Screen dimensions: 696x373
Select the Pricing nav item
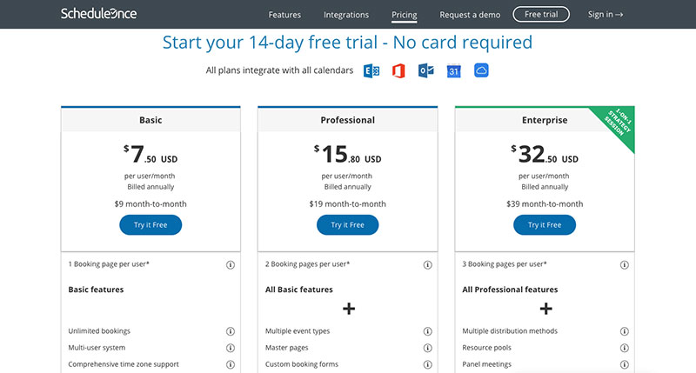404,15
